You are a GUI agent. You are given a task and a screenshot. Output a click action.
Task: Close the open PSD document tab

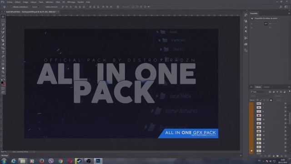click(58, 12)
